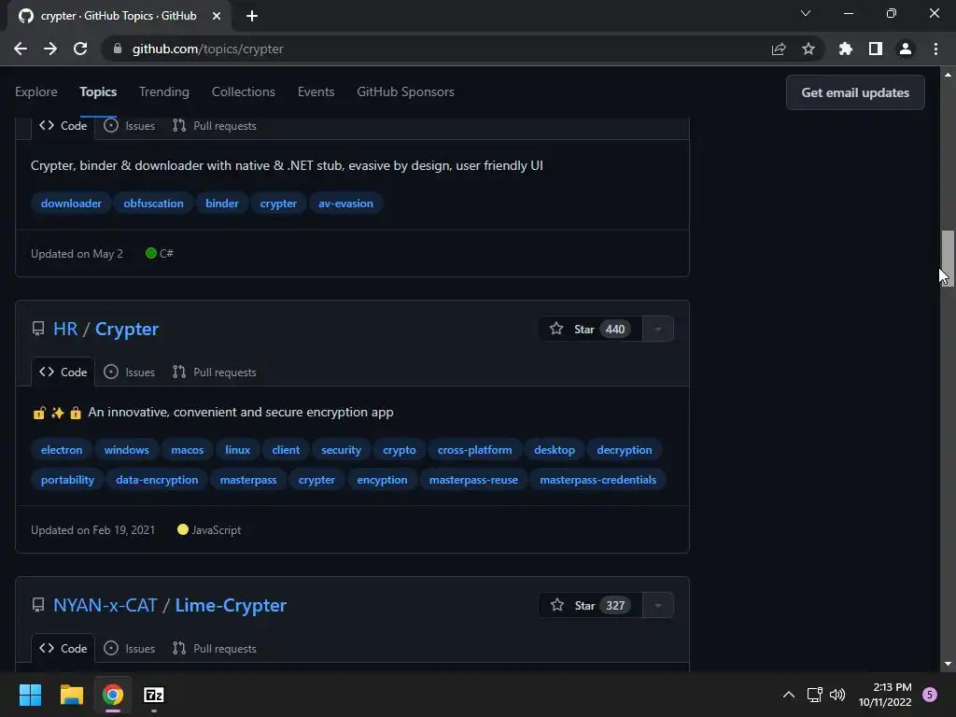Click the site lock icon in address bar
Image resolution: width=956 pixels, height=717 pixels.
pos(118,49)
